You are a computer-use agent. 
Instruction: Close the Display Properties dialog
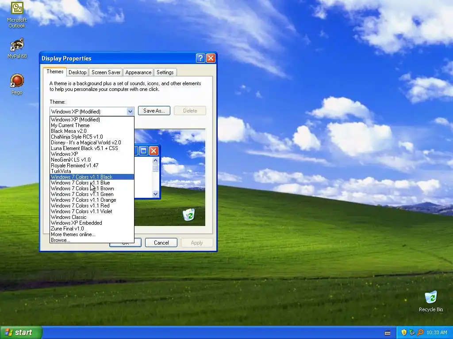(x=211, y=58)
